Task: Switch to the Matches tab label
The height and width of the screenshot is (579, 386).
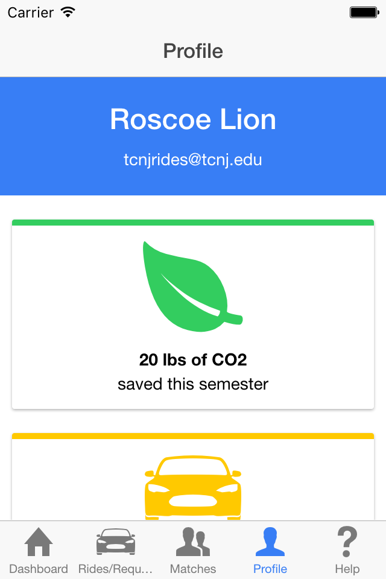Action: coord(193,569)
